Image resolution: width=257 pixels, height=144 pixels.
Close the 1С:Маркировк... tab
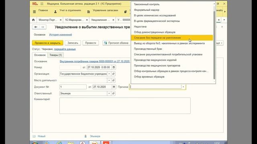point(87,20)
